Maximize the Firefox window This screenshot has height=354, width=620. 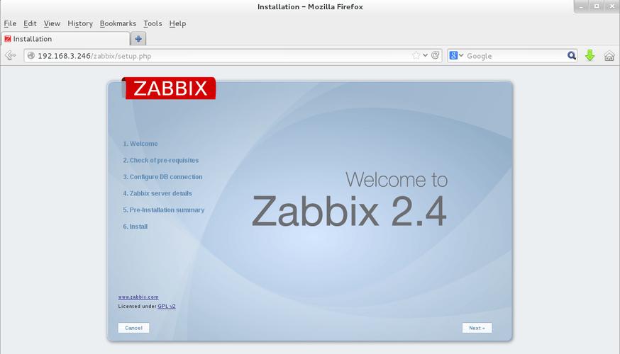[x=597, y=6]
